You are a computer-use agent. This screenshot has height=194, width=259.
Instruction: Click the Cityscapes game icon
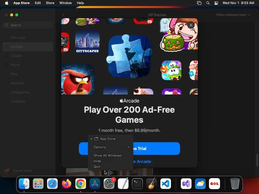pyautogui.click(x=87, y=42)
